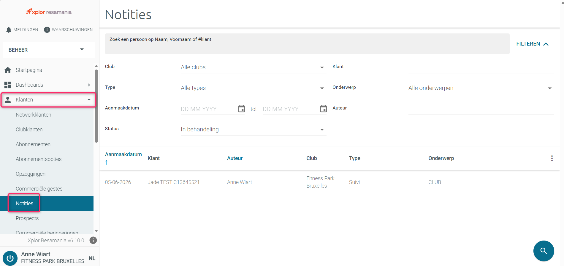Click the Dashboards grid icon
Image resolution: width=564 pixels, height=266 pixels.
click(x=8, y=85)
